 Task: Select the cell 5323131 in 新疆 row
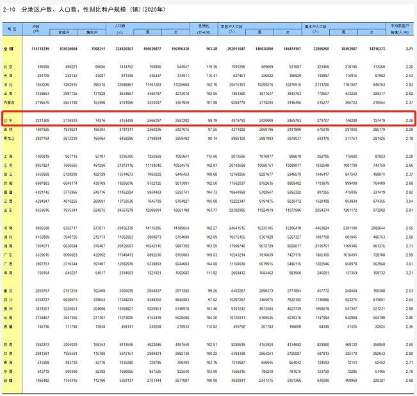(x=126, y=381)
